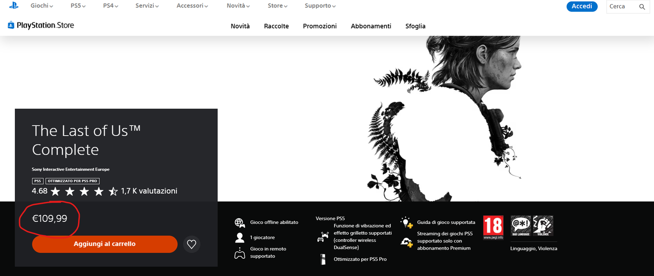The width and height of the screenshot is (654, 276).
Task: Open PlayStation Store home logo
Action: point(41,25)
